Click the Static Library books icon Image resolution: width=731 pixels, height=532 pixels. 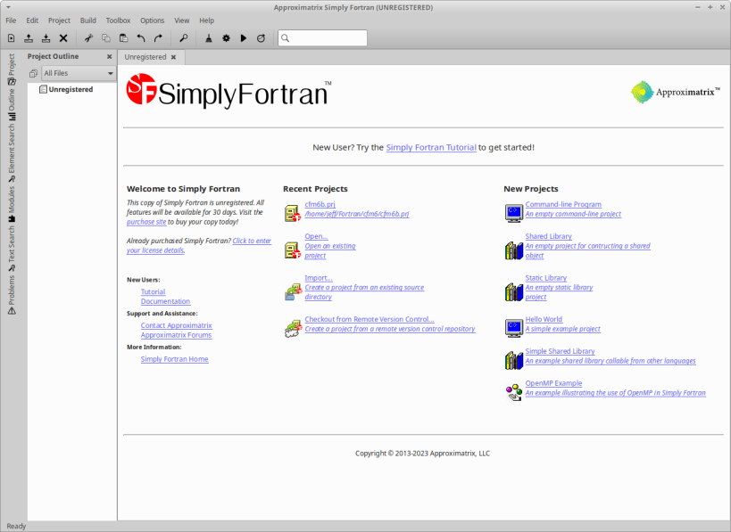514,291
